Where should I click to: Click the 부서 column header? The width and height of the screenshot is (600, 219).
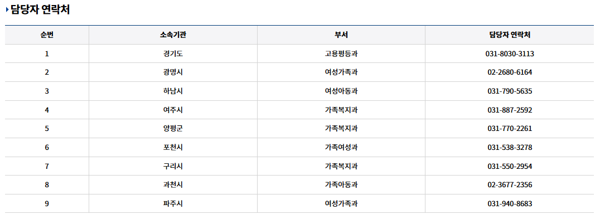pos(341,35)
